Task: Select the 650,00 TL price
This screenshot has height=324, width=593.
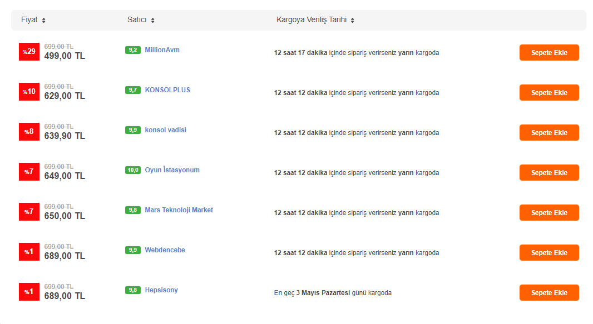Action: pos(65,216)
